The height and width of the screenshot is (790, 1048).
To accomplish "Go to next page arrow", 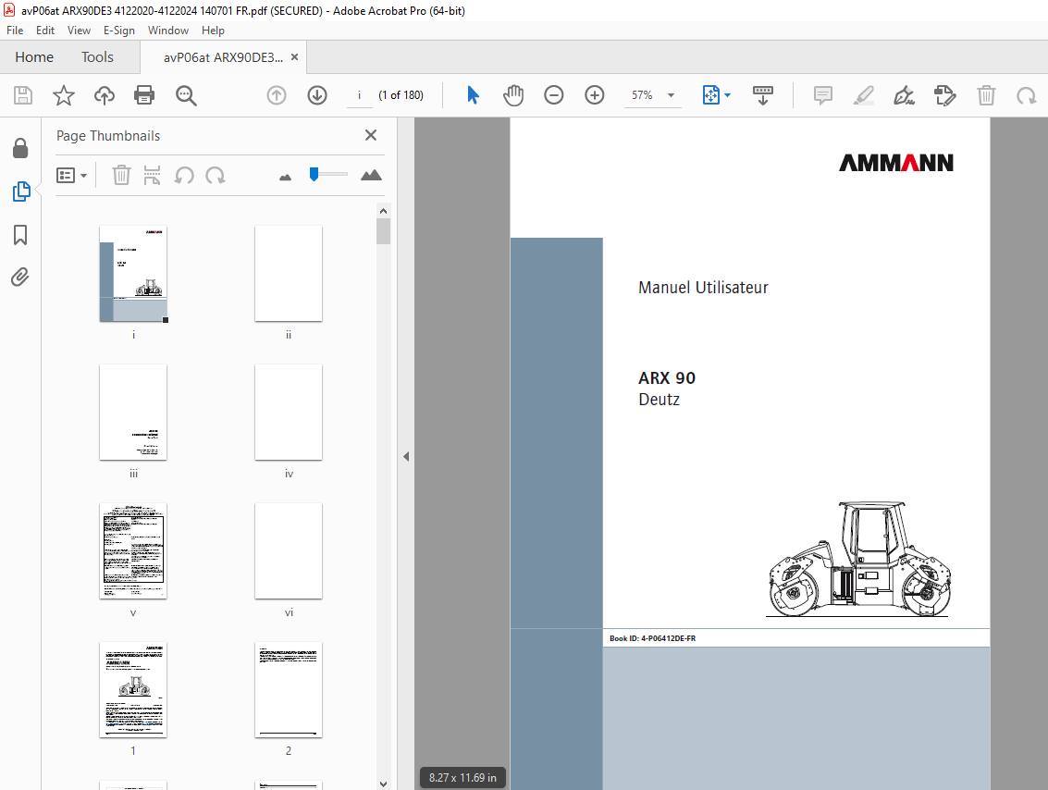I will 317,95.
